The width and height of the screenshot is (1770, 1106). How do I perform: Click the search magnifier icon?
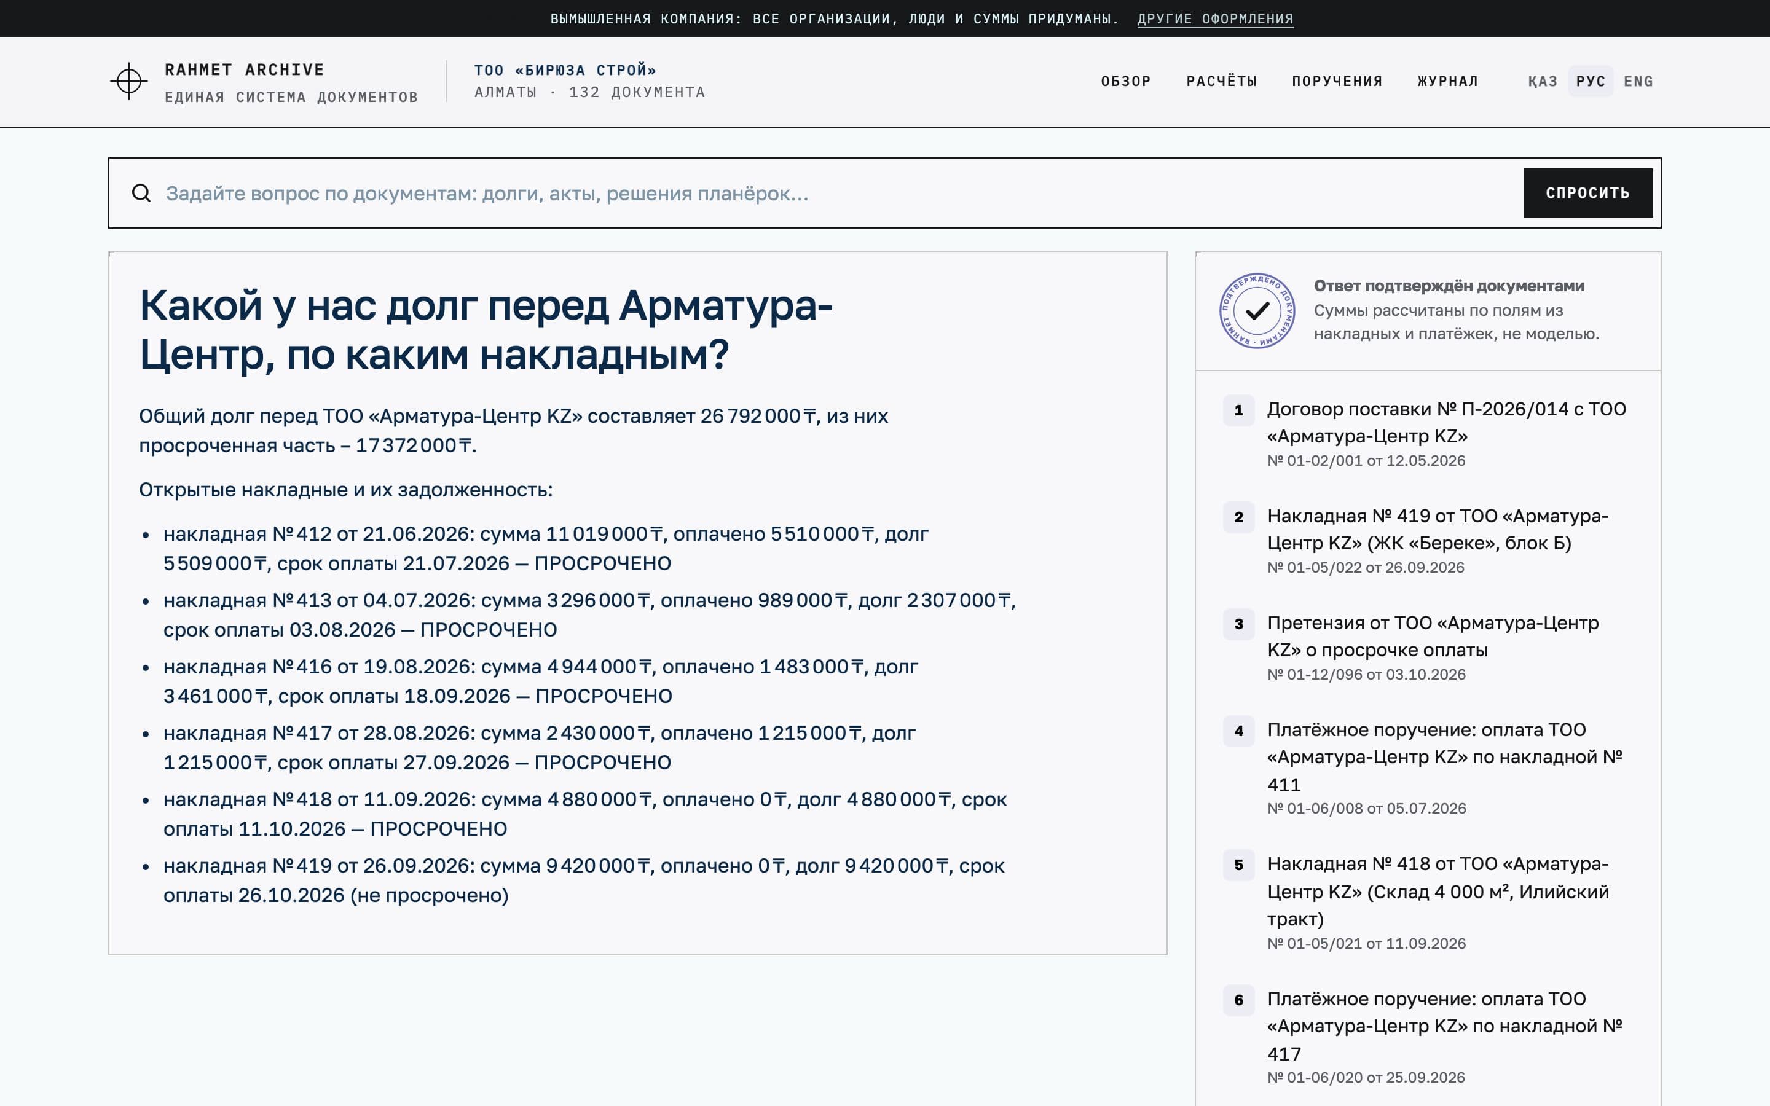[141, 193]
